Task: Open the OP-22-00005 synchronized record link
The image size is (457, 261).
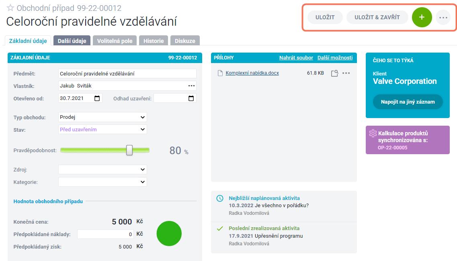Action: point(392,148)
